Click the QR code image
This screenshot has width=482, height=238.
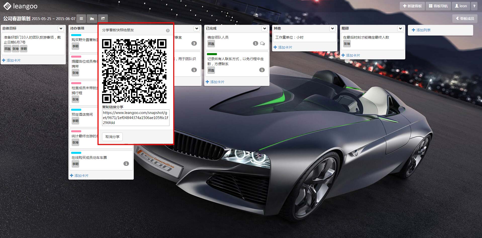(134, 71)
